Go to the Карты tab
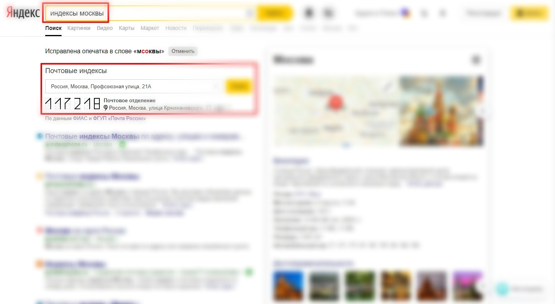 point(127,28)
